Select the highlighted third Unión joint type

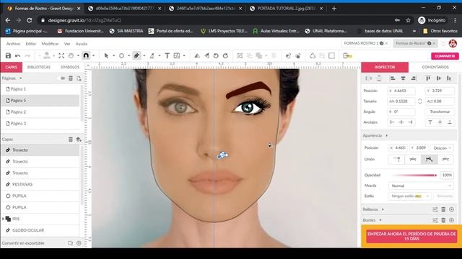429,160
